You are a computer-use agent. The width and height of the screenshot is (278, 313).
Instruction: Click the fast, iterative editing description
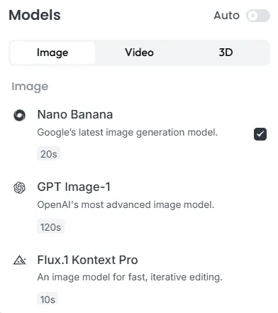click(130, 277)
